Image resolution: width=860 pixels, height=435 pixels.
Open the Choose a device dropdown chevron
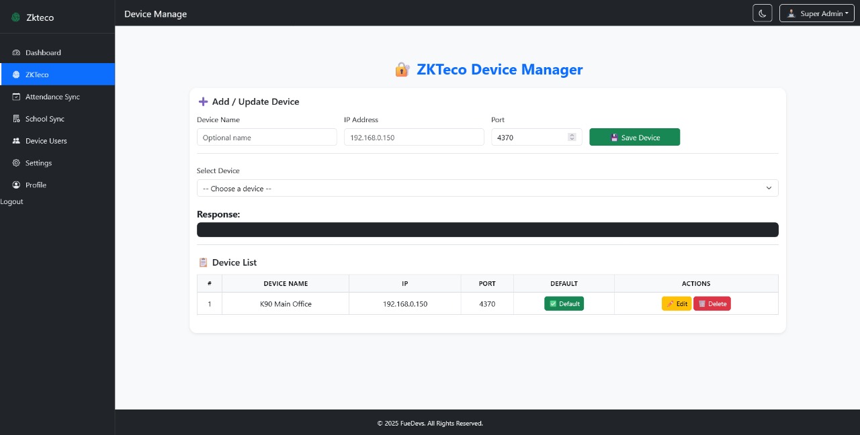click(769, 188)
